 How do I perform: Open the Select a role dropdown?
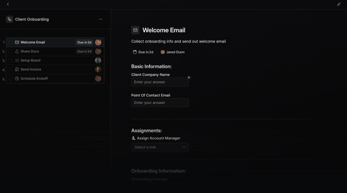point(160,147)
